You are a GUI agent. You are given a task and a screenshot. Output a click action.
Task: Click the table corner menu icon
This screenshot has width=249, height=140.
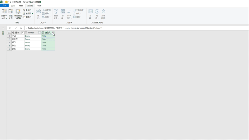pos(9,33)
